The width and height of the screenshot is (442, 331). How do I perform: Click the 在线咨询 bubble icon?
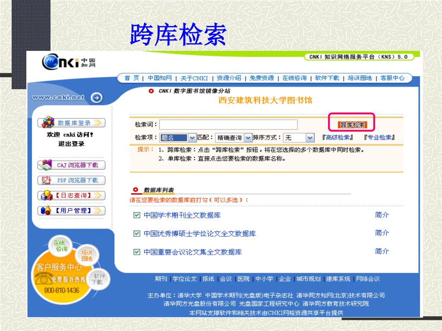pos(60,245)
